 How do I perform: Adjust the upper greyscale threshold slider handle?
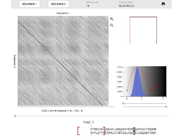click(166, 107)
